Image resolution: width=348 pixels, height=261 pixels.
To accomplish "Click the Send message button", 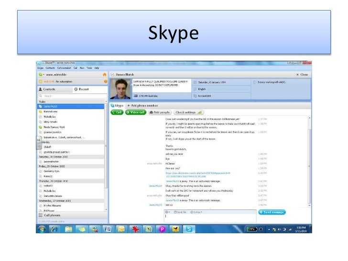I will coord(272,212).
